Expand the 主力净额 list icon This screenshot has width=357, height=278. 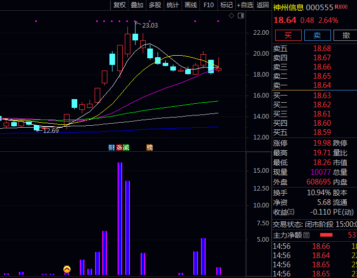pyautogui.click(x=306, y=235)
